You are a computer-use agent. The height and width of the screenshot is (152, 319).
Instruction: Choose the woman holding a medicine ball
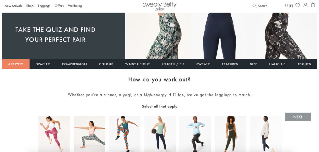(x=160, y=134)
